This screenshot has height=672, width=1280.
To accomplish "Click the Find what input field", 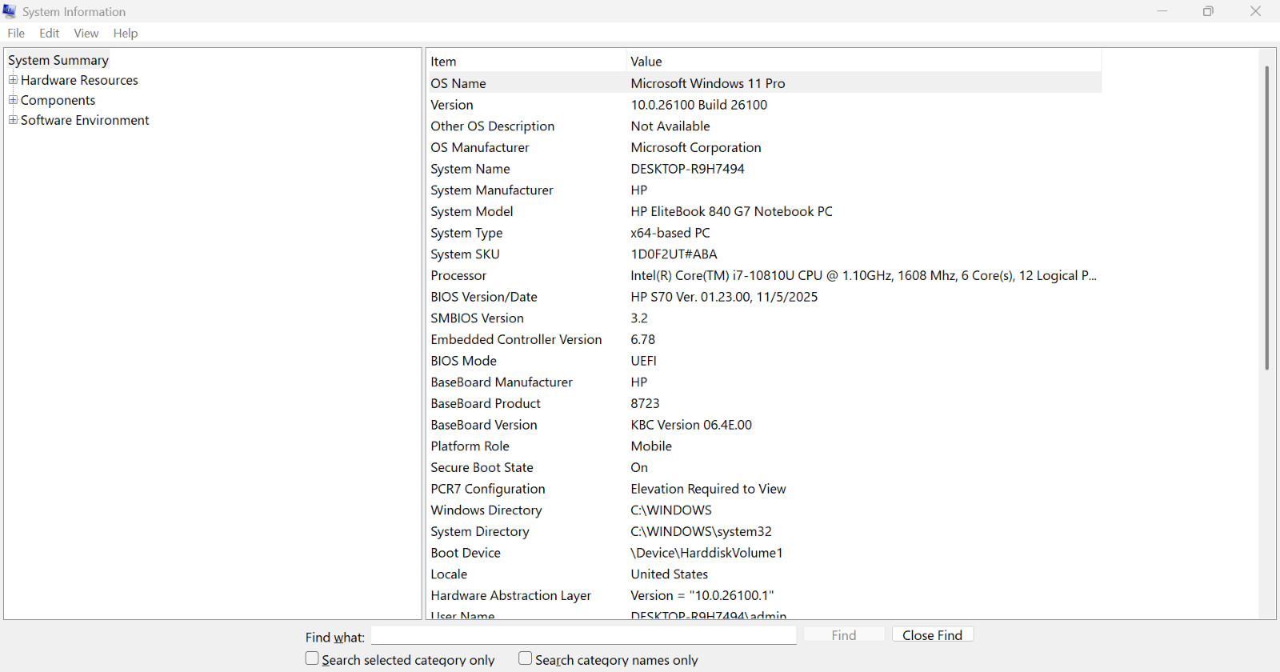I will click(x=584, y=635).
